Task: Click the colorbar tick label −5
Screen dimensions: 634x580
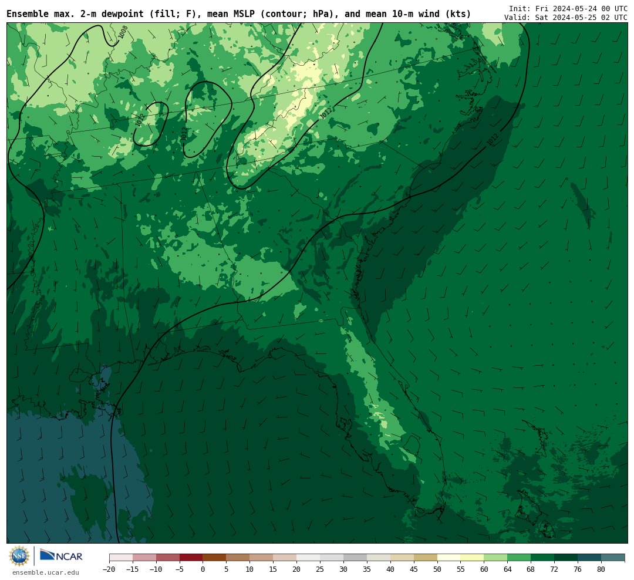Action: click(180, 569)
